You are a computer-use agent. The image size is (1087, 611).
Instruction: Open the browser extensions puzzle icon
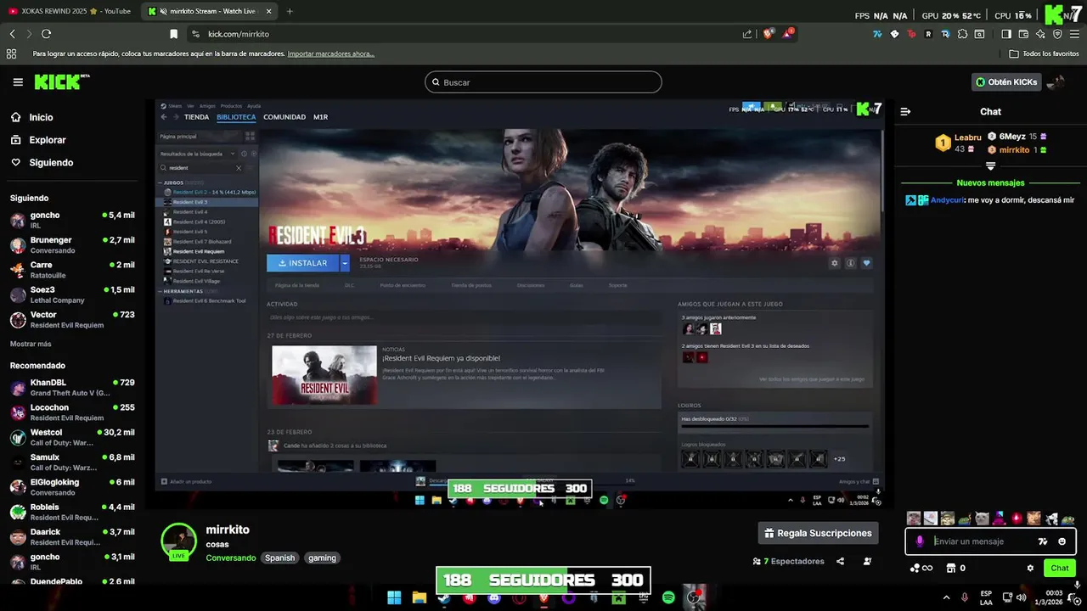(x=962, y=34)
